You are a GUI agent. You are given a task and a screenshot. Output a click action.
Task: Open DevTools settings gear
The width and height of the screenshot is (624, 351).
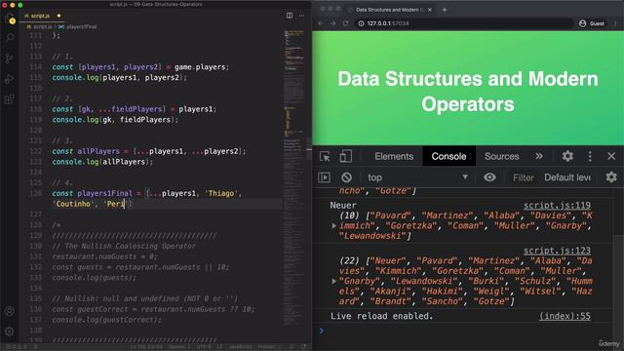(x=567, y=156)
